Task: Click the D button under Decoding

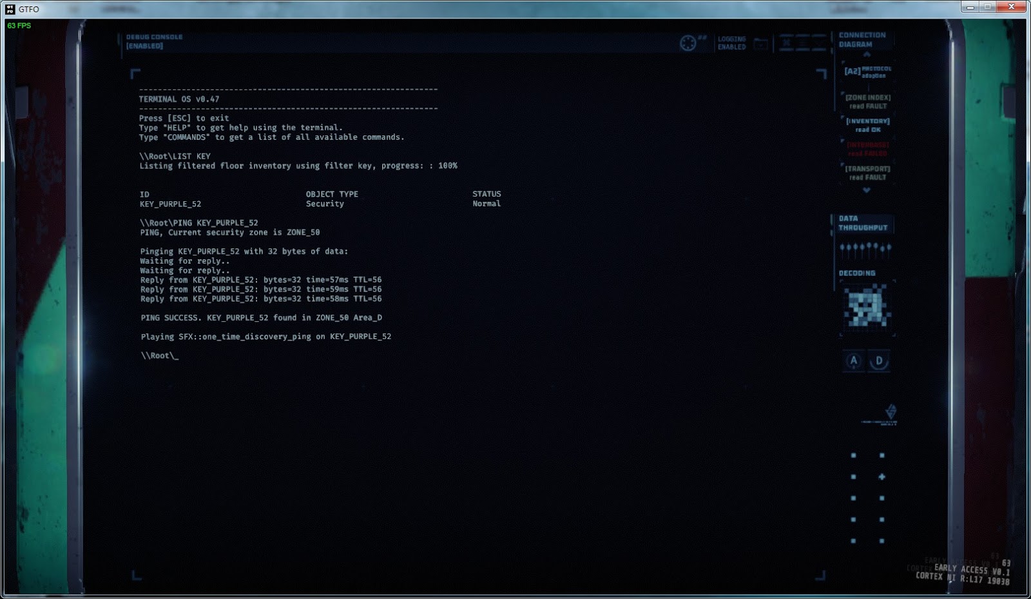Action: coord(879,360)
